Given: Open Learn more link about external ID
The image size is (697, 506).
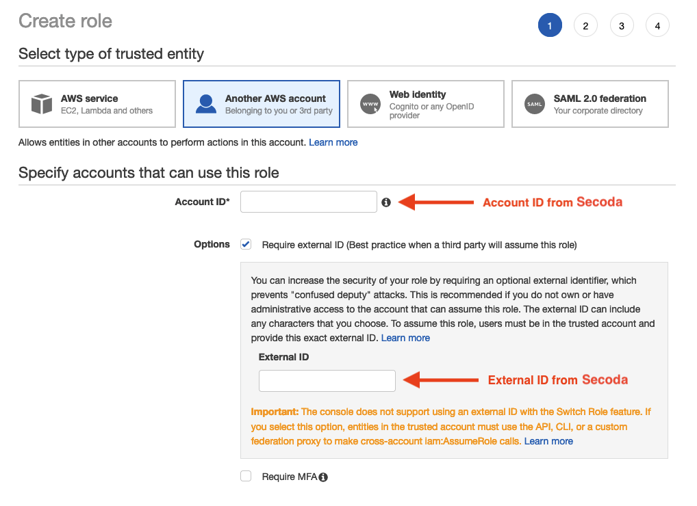Looking at the screenshot, I should (405, 338).
